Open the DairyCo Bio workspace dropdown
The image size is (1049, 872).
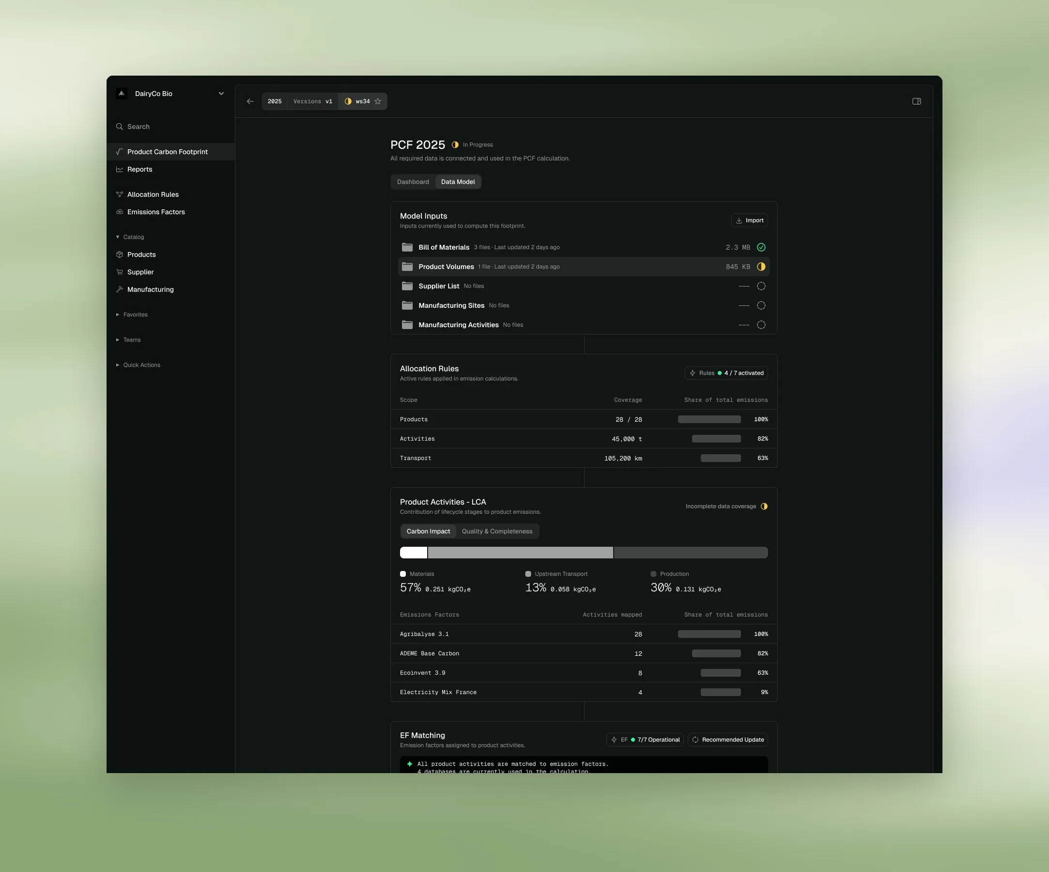tap(221, 94)
